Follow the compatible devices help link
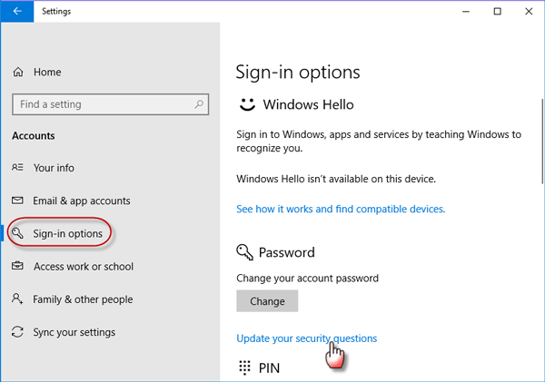 click(x=341, y=209)
